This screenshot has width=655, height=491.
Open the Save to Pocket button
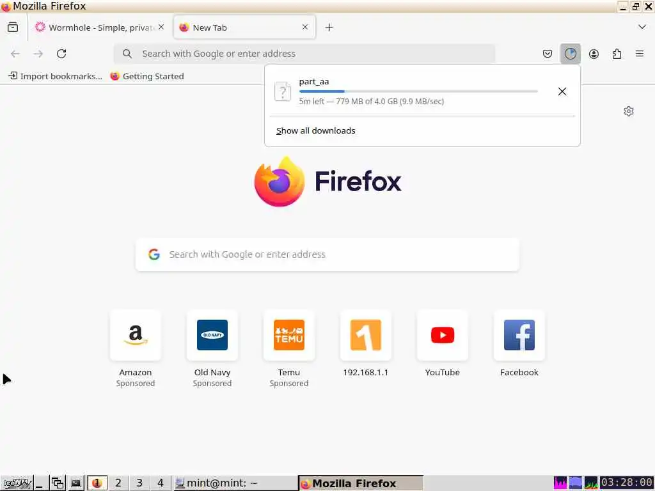click(x=548, y=54)
